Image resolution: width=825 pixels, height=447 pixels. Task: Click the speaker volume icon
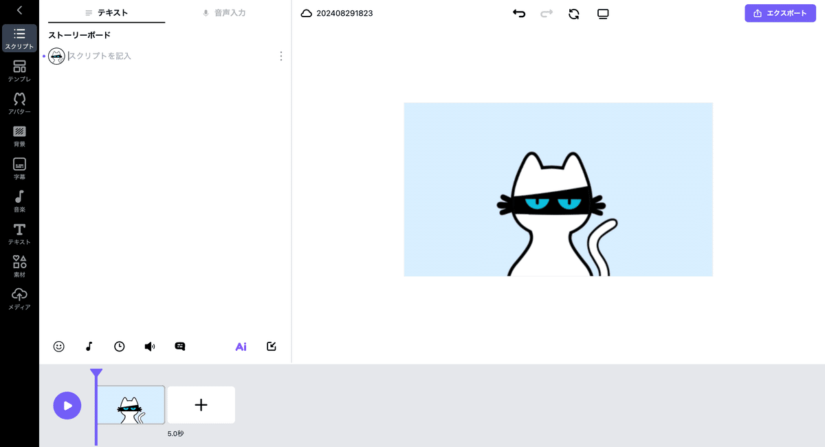coord(150,347)
